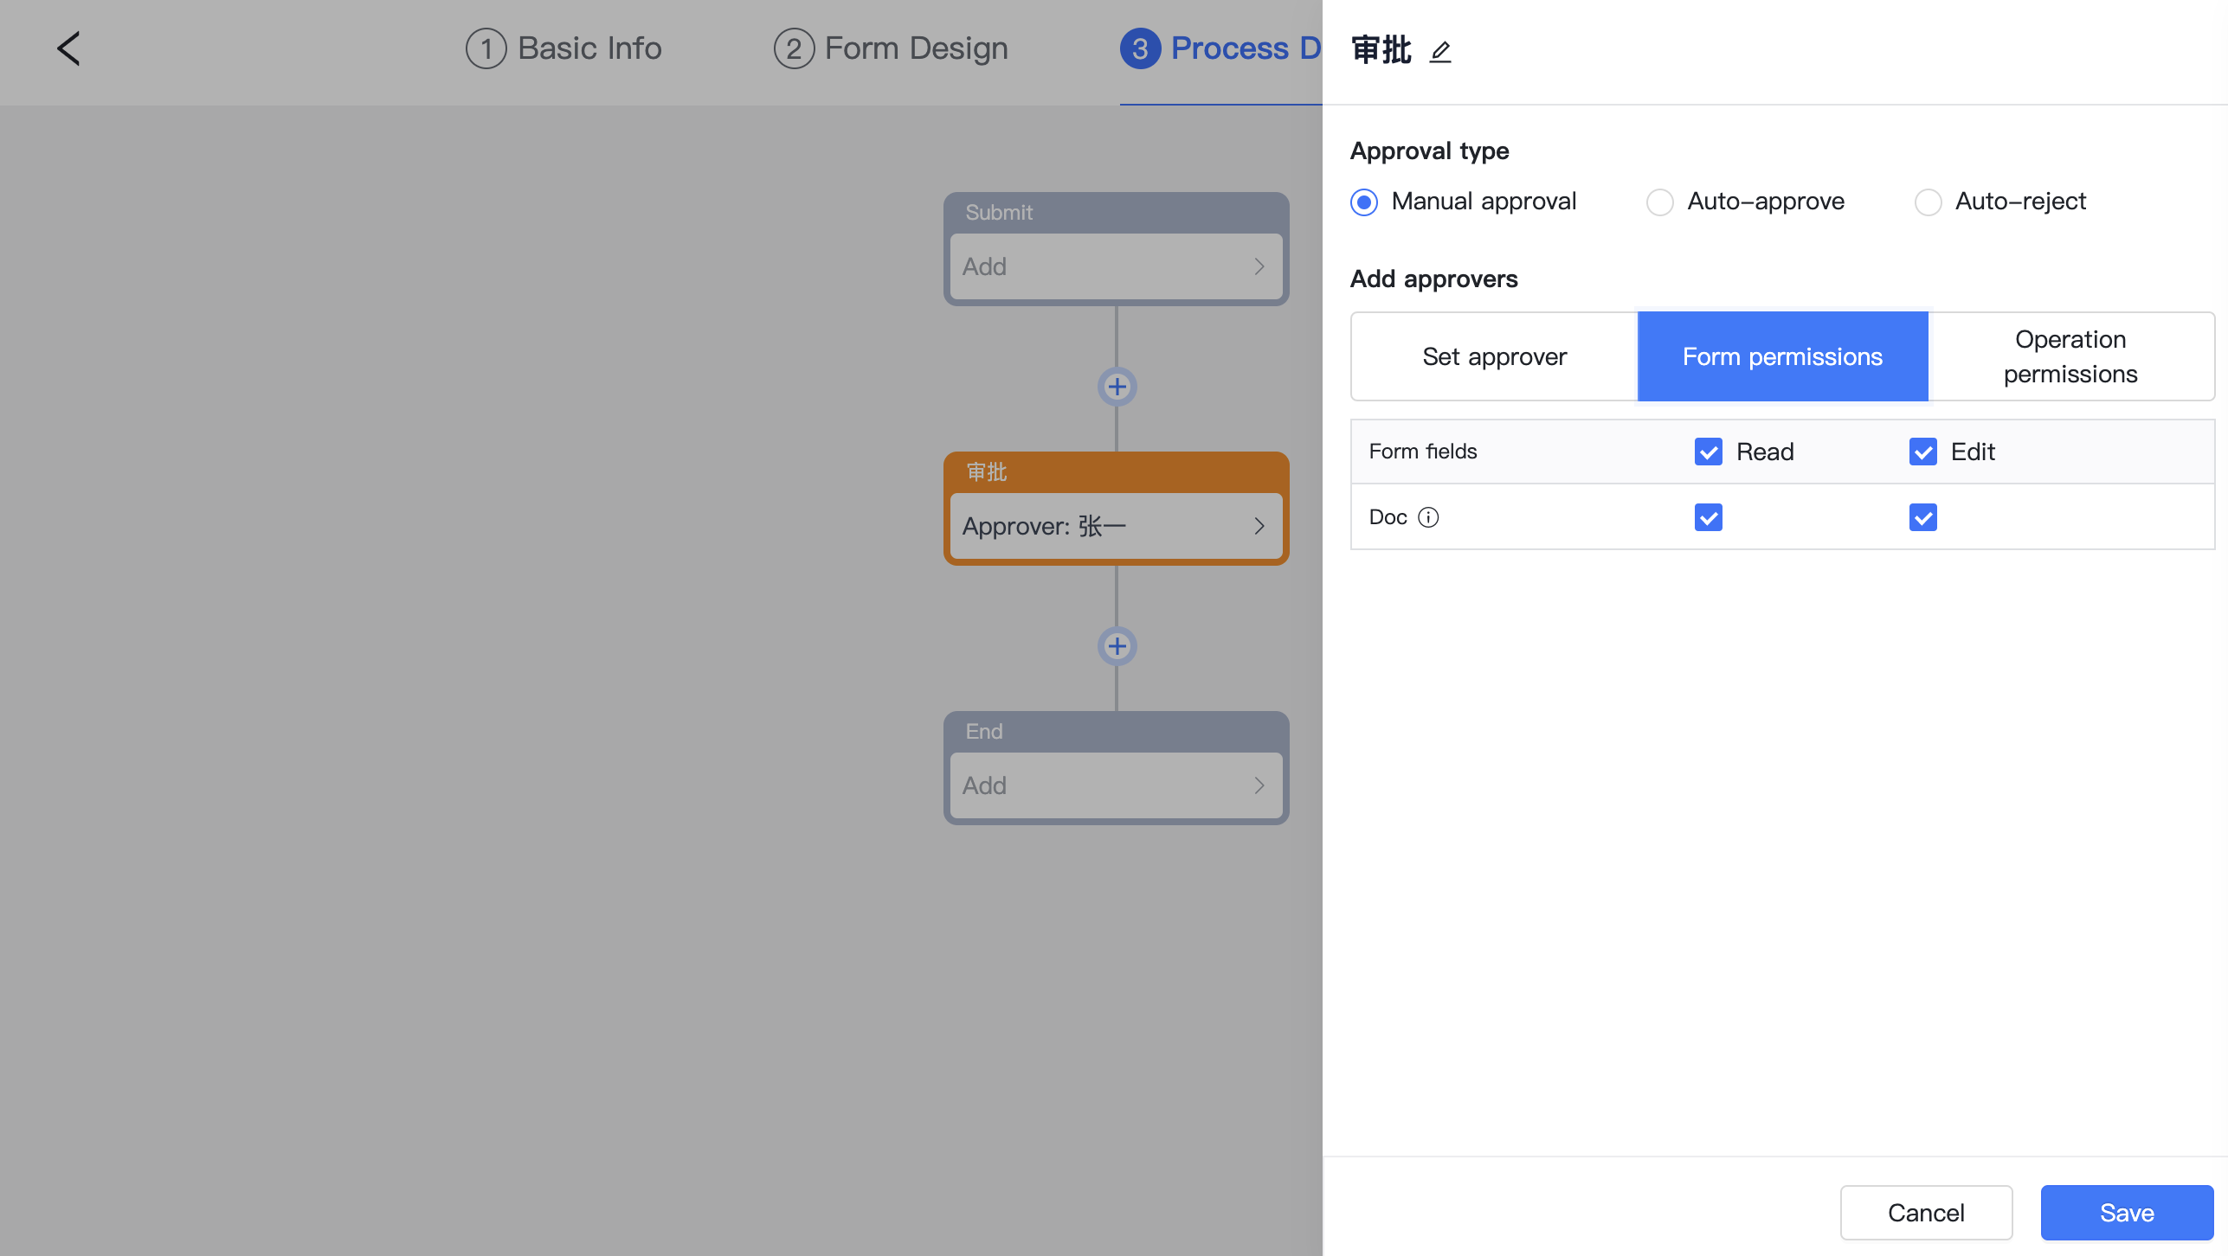Screen dimensions: 2228x1256
Task: Uncheck Edit permission for Doc field
Action: coord(1923,517)
